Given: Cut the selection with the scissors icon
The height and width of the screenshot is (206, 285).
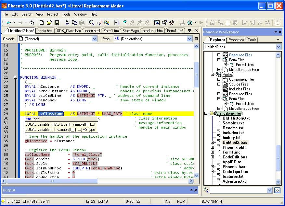Looking at the screenshot, I should [67, 23].
